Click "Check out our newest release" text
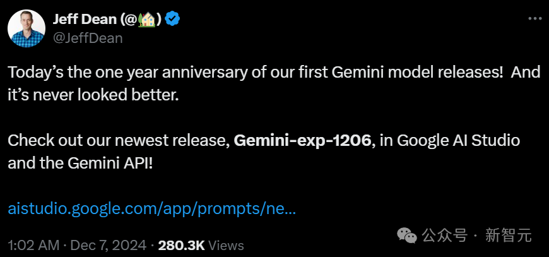 (x=117, y=140)
